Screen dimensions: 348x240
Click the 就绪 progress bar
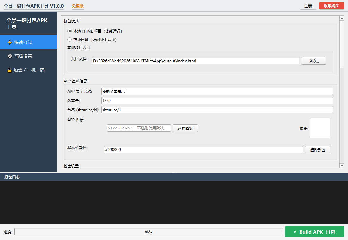[x=149, y=232]
